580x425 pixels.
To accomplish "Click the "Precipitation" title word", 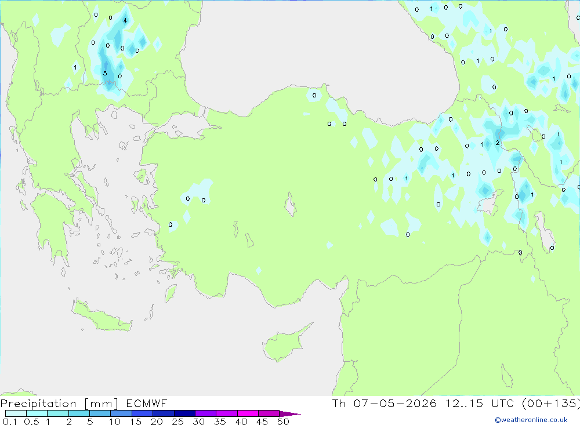I will click(x=38, y=404).
